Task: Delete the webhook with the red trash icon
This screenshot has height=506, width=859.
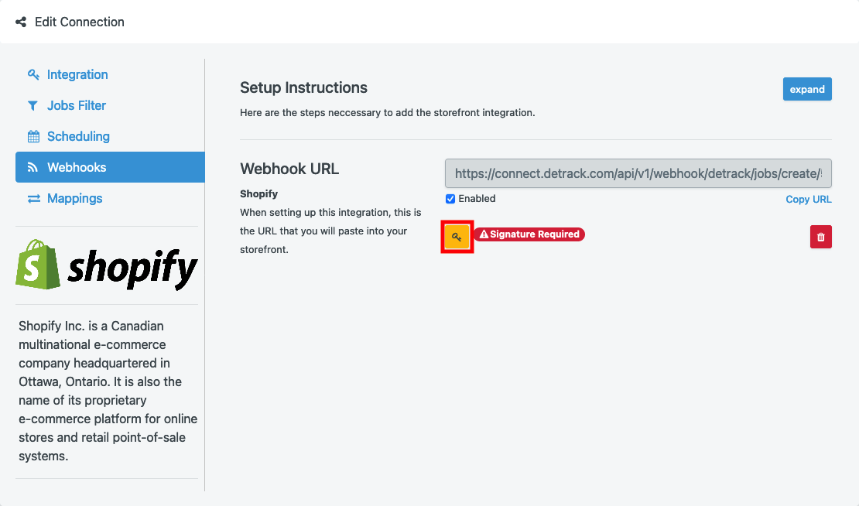Action: click(x=820, y=237)
